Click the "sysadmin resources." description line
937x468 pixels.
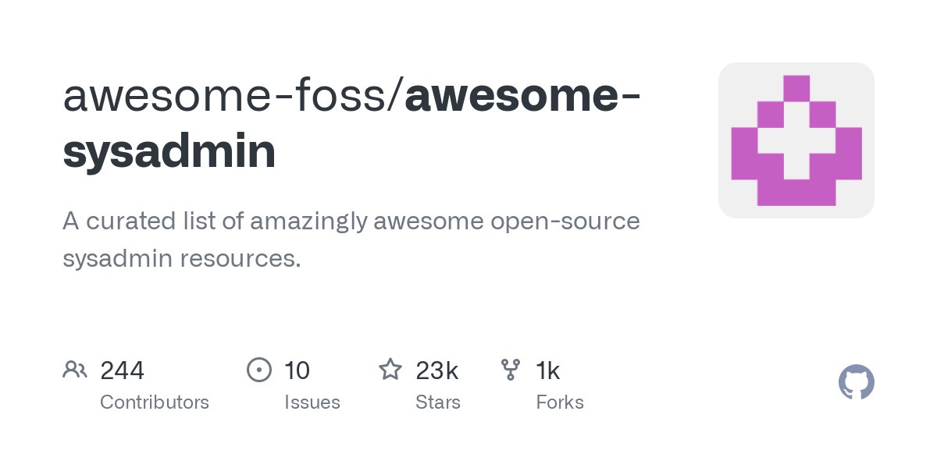coord(181,257)
